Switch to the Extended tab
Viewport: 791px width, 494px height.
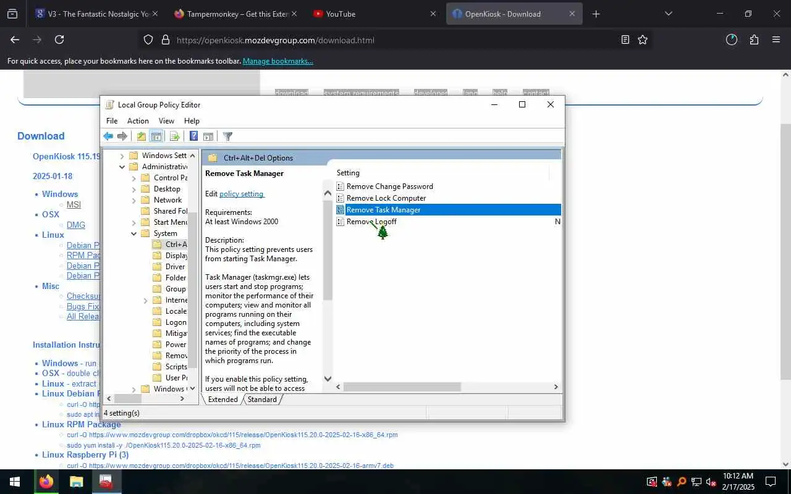point(222,400)
